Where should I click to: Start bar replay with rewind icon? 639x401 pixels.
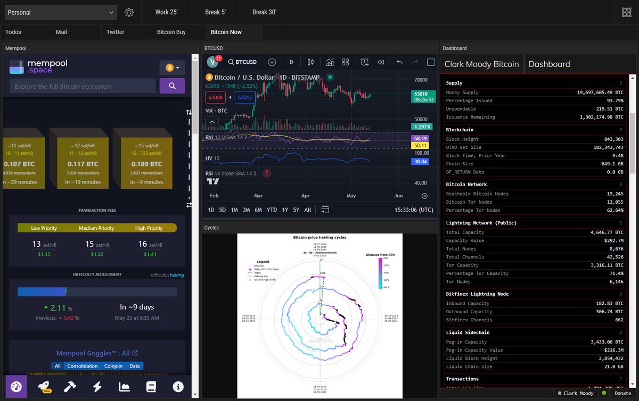pos(381,62)
